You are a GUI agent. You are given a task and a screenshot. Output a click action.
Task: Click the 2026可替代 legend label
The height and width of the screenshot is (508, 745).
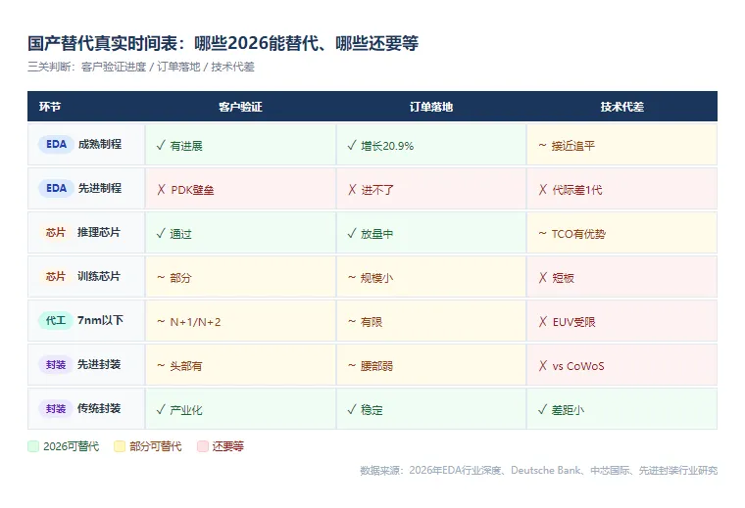point(72,446)
